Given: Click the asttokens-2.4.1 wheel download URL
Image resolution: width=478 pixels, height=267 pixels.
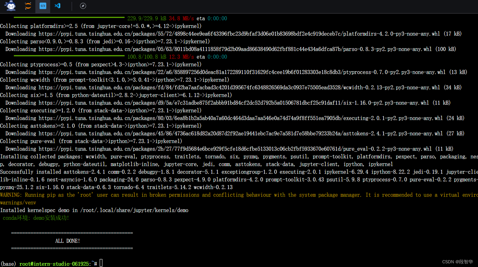Looking at the screenshot, I should tap(241, 134).
